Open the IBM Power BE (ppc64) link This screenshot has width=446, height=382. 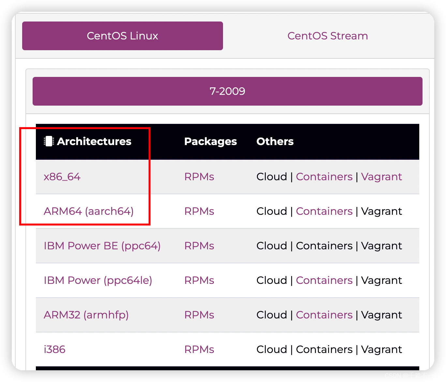pyautogui.click(x=102, y=246)
